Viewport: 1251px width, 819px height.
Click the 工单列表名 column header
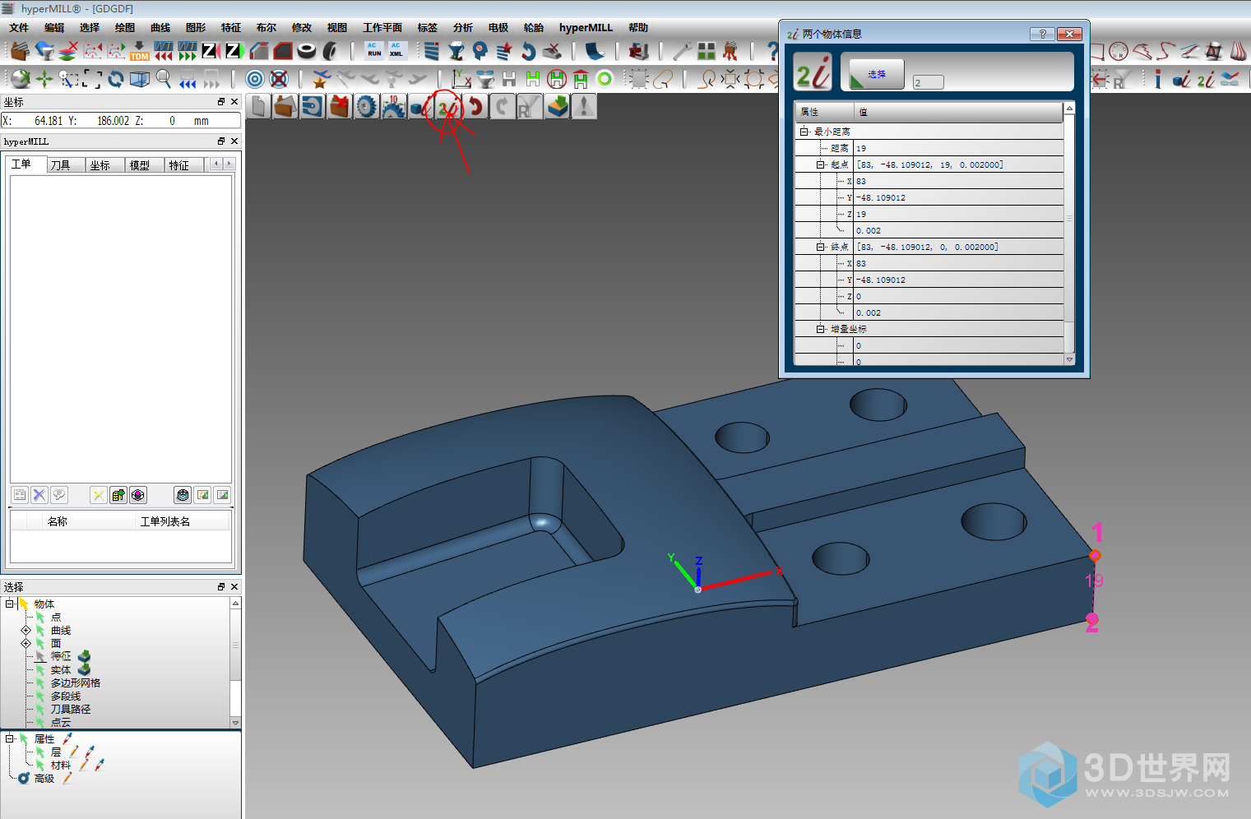point(165,521)
